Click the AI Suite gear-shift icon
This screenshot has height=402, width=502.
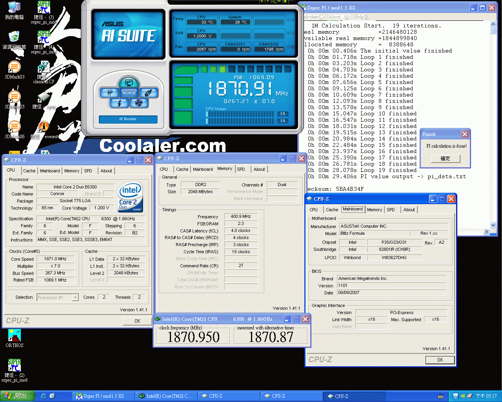(x=109, y=93)
